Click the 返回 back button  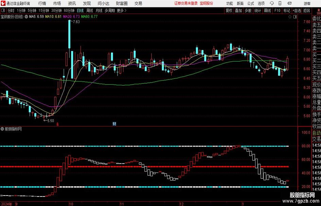pos(306,10)
